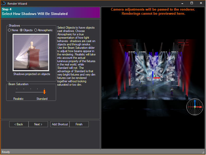Click the Beam Saturation slider handle
This screenshot has width=206, height=155.
[x=44, y=92]
